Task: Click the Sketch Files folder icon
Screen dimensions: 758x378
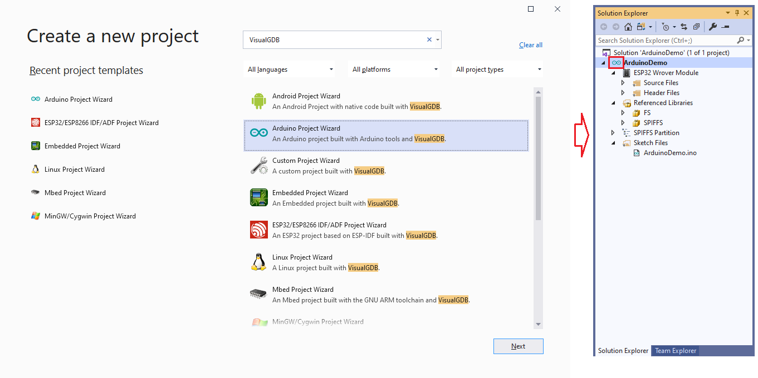Action: coord(627,143)
